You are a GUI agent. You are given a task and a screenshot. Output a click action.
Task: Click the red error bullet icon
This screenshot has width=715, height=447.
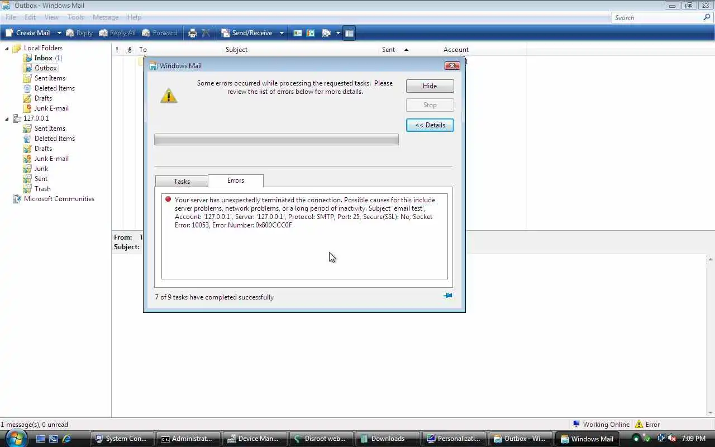point(168,199)
